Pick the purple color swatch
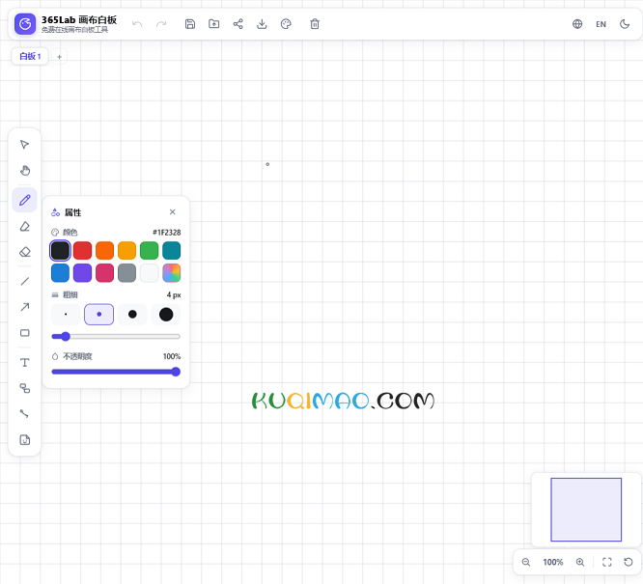The image size is (643, 584). [x=82, y=273]
